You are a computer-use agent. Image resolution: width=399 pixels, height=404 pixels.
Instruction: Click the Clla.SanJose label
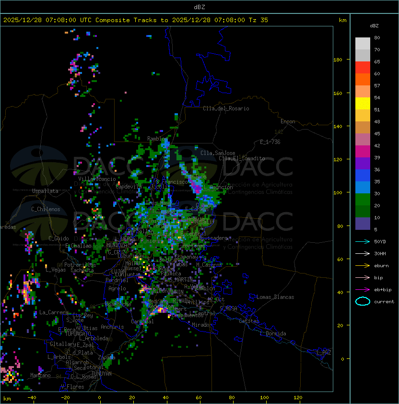coord(218,153)
